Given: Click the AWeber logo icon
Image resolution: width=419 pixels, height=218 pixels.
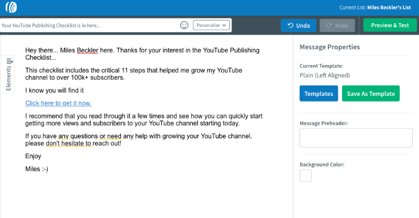Looking at the screenshot, I should [11, 7].
